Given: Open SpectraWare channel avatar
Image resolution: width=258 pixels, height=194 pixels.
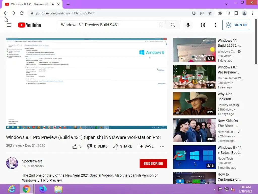Looking at the screenshot, I should tap(12, 163).
